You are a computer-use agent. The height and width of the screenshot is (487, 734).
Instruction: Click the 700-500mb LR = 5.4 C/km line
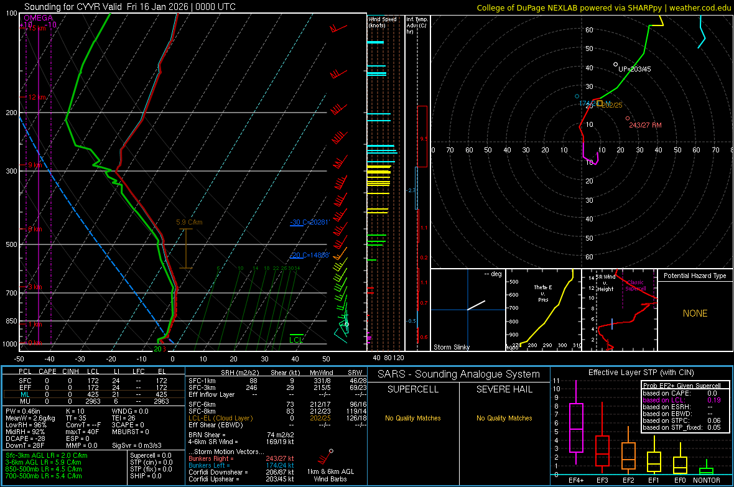click(x=44, y=476)
